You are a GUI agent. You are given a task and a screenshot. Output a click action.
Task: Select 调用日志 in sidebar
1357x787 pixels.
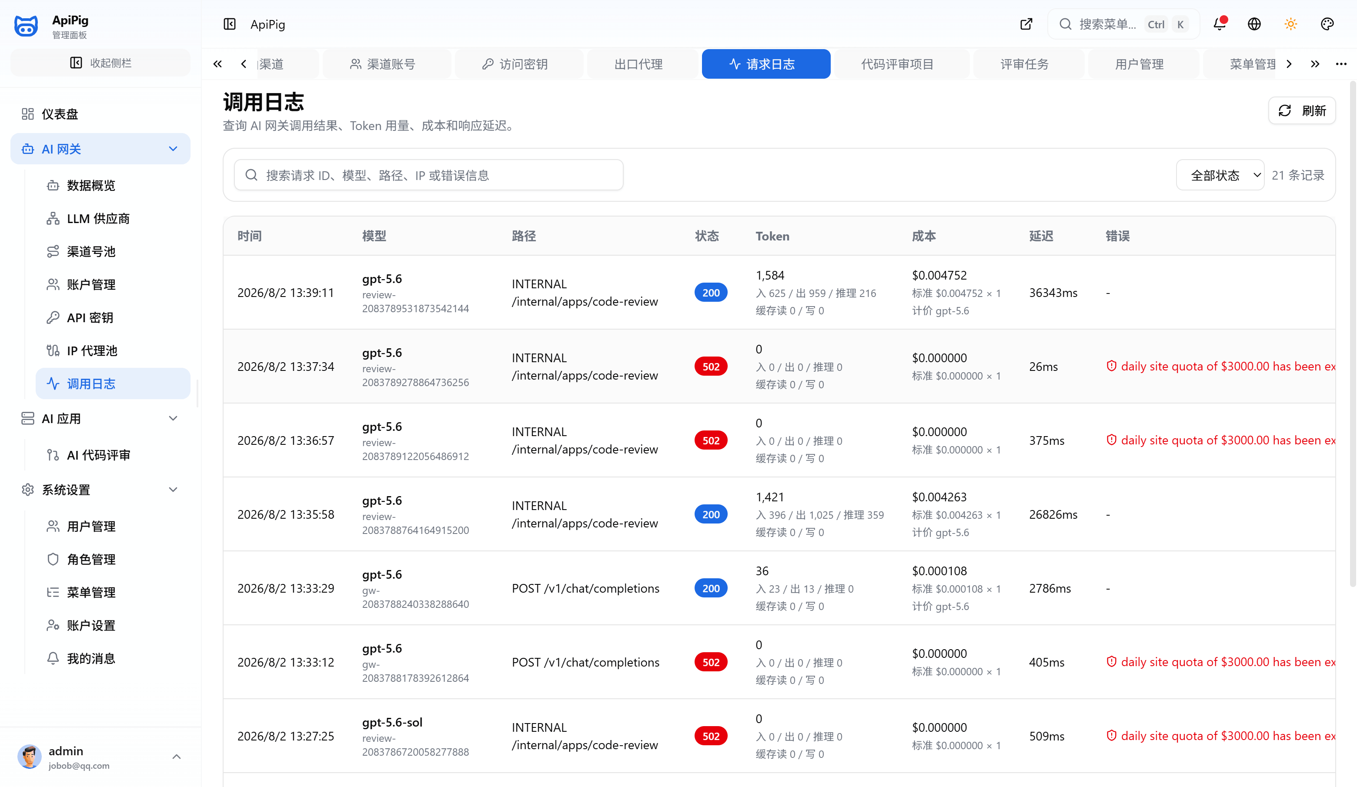113,384
